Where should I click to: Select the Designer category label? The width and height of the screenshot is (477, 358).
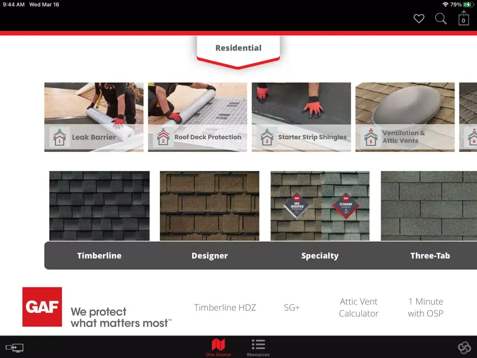pos(209,256)
